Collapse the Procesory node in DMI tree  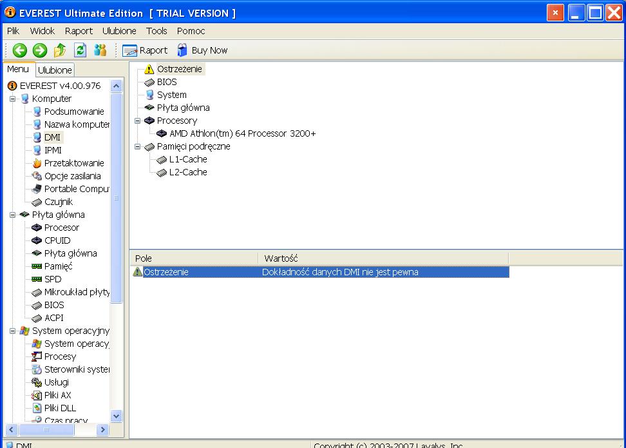pos(137,121)
